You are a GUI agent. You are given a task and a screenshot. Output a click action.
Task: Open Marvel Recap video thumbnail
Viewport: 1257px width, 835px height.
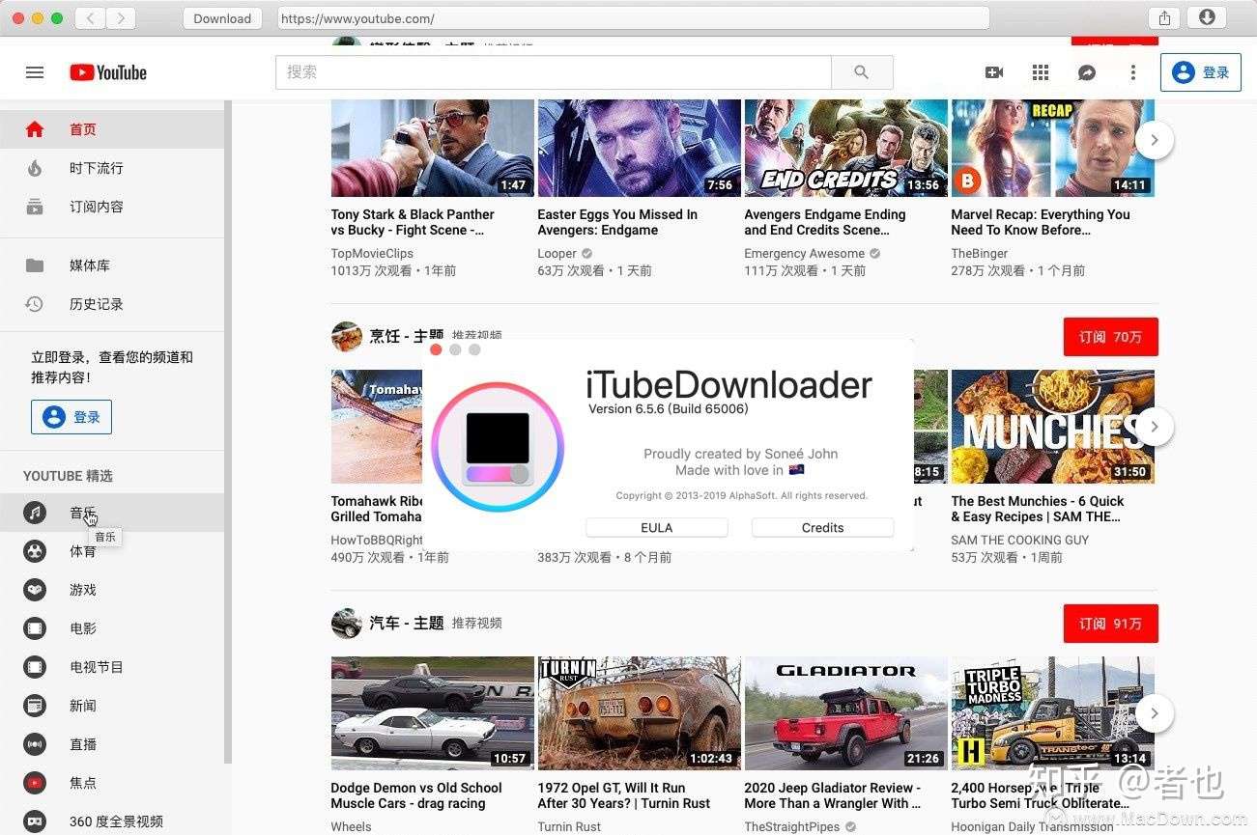click(x=1053, y=148)
